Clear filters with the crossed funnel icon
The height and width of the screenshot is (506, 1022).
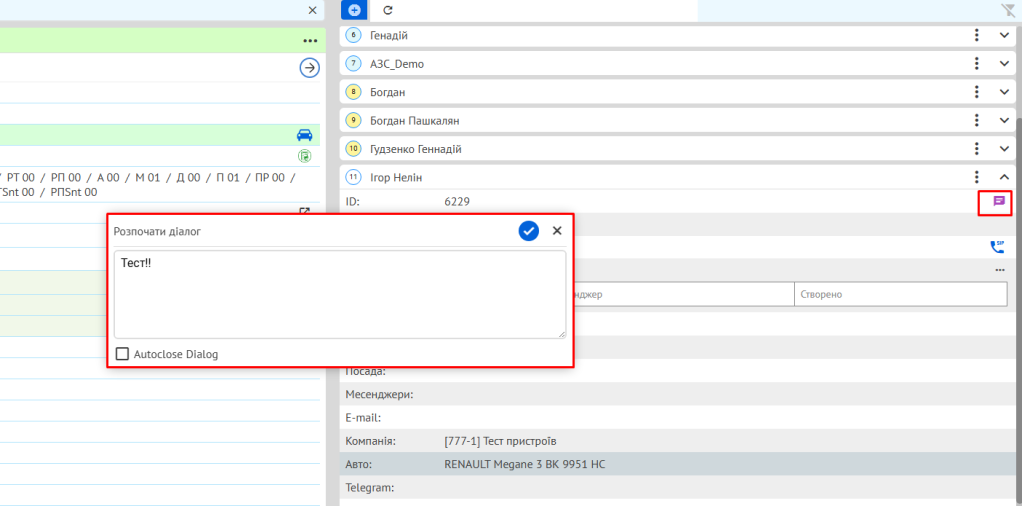[1008, 9]
